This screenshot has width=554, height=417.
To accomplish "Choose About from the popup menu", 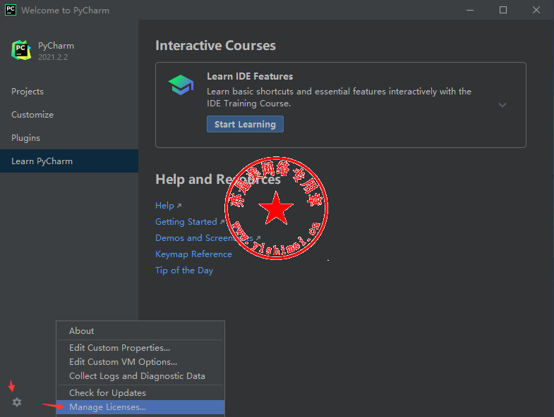I will [82, 331].
